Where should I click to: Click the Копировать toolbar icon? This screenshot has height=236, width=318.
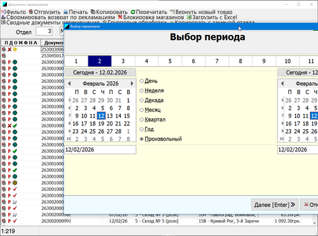(93, 12)
